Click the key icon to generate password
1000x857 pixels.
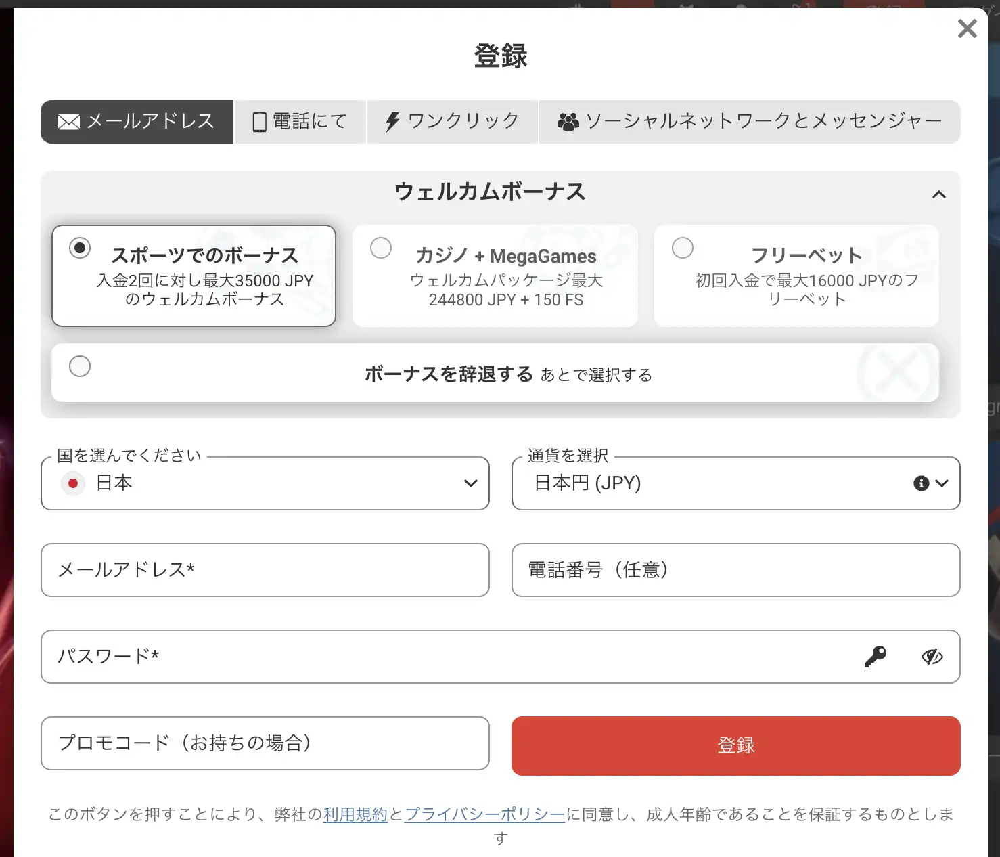coord(875,657)
